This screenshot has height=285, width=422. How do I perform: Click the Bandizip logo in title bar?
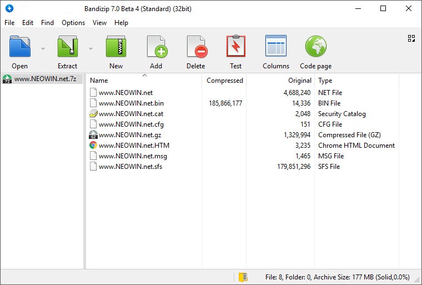click(9, 9)
